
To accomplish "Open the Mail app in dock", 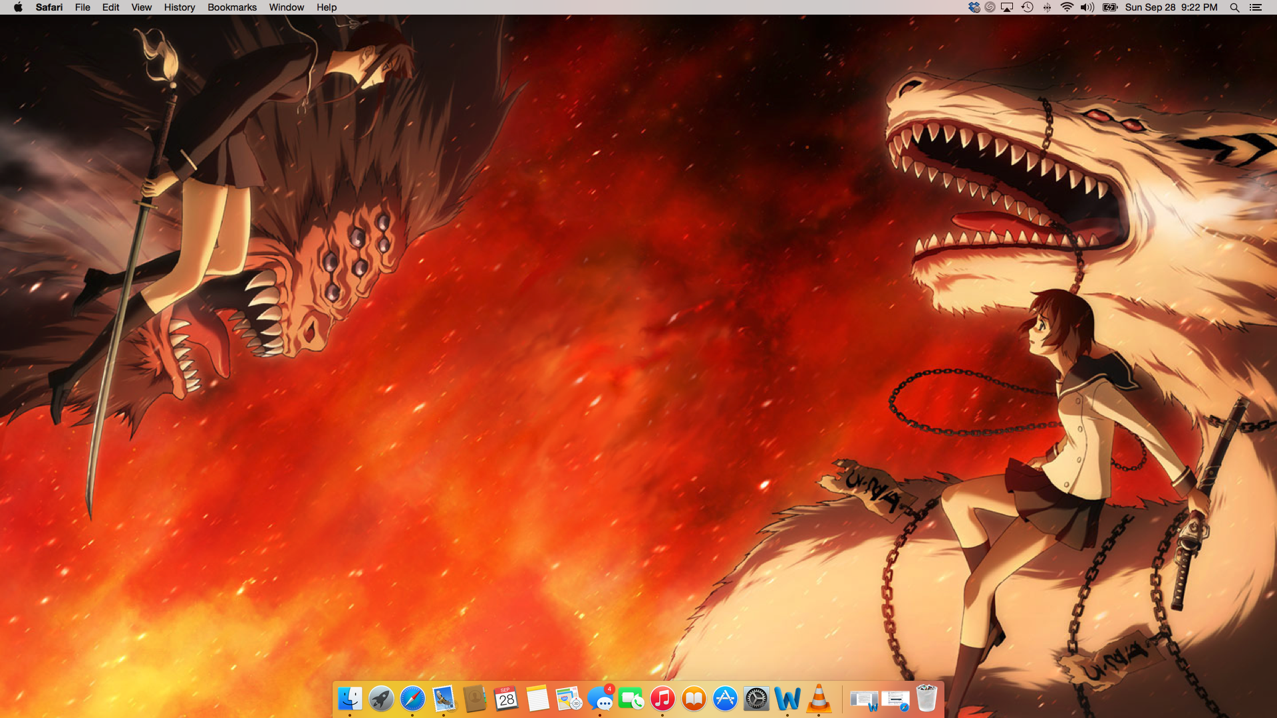I will click(x=444, y=699).
